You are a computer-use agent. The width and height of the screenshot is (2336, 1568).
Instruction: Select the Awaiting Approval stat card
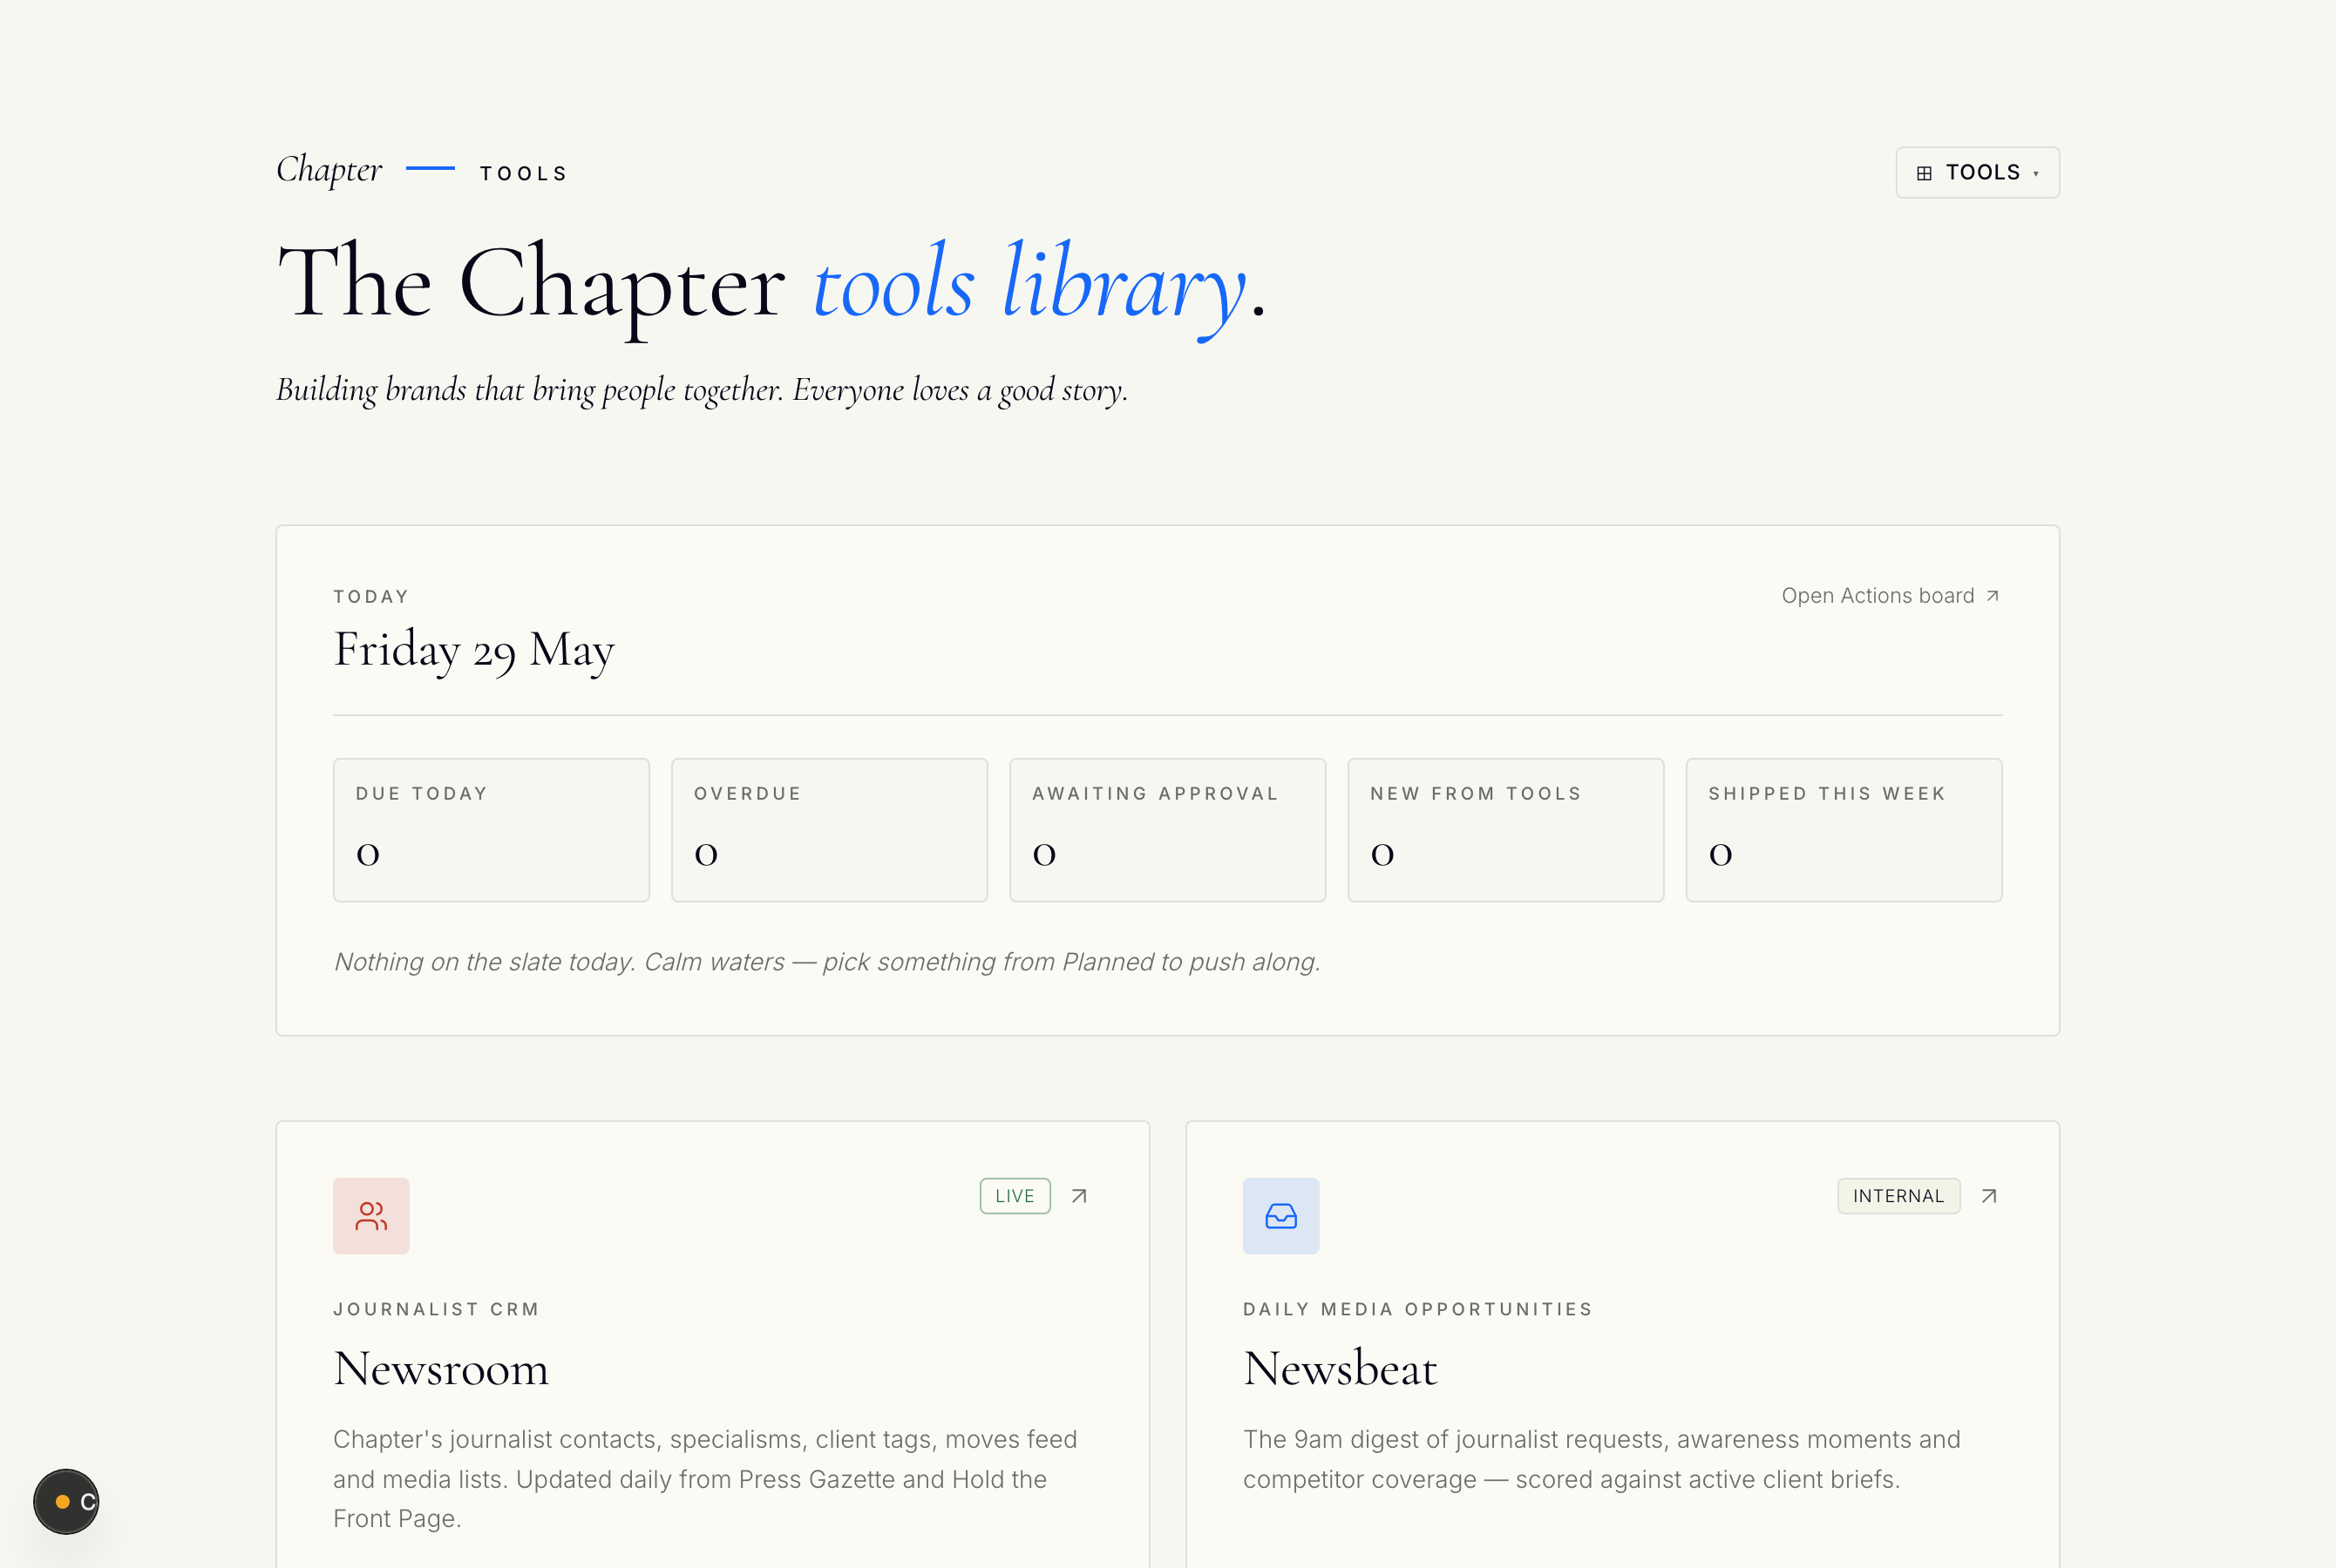pos(1167,829)
